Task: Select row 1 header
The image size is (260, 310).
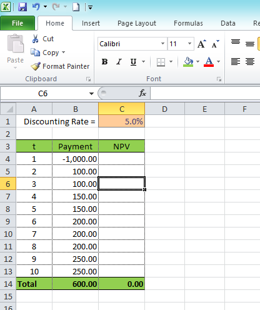Action: (x=8, y=121)
